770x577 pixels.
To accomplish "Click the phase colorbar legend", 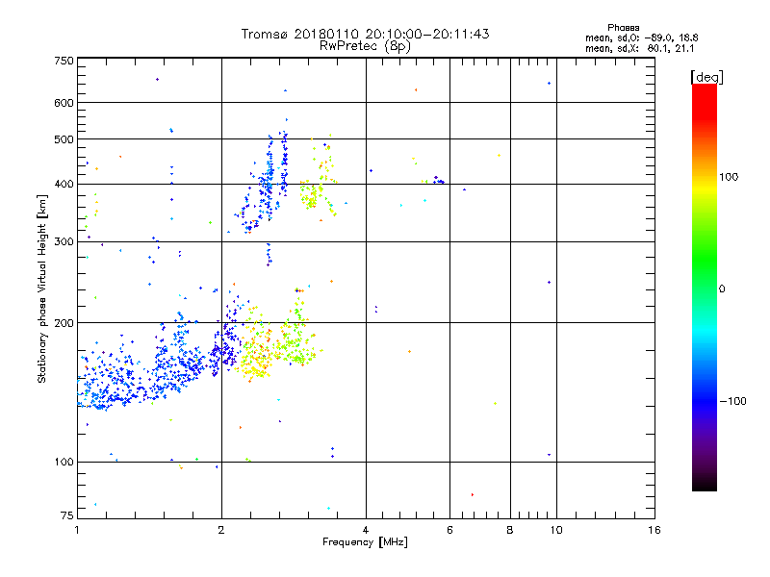I will tap(705, 287).
